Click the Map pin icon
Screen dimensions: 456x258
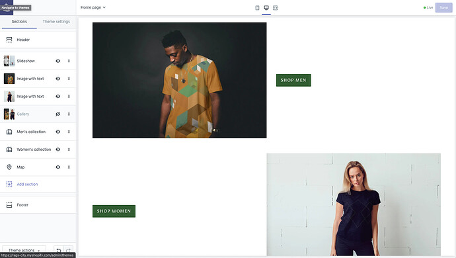[x=9, y=167]
